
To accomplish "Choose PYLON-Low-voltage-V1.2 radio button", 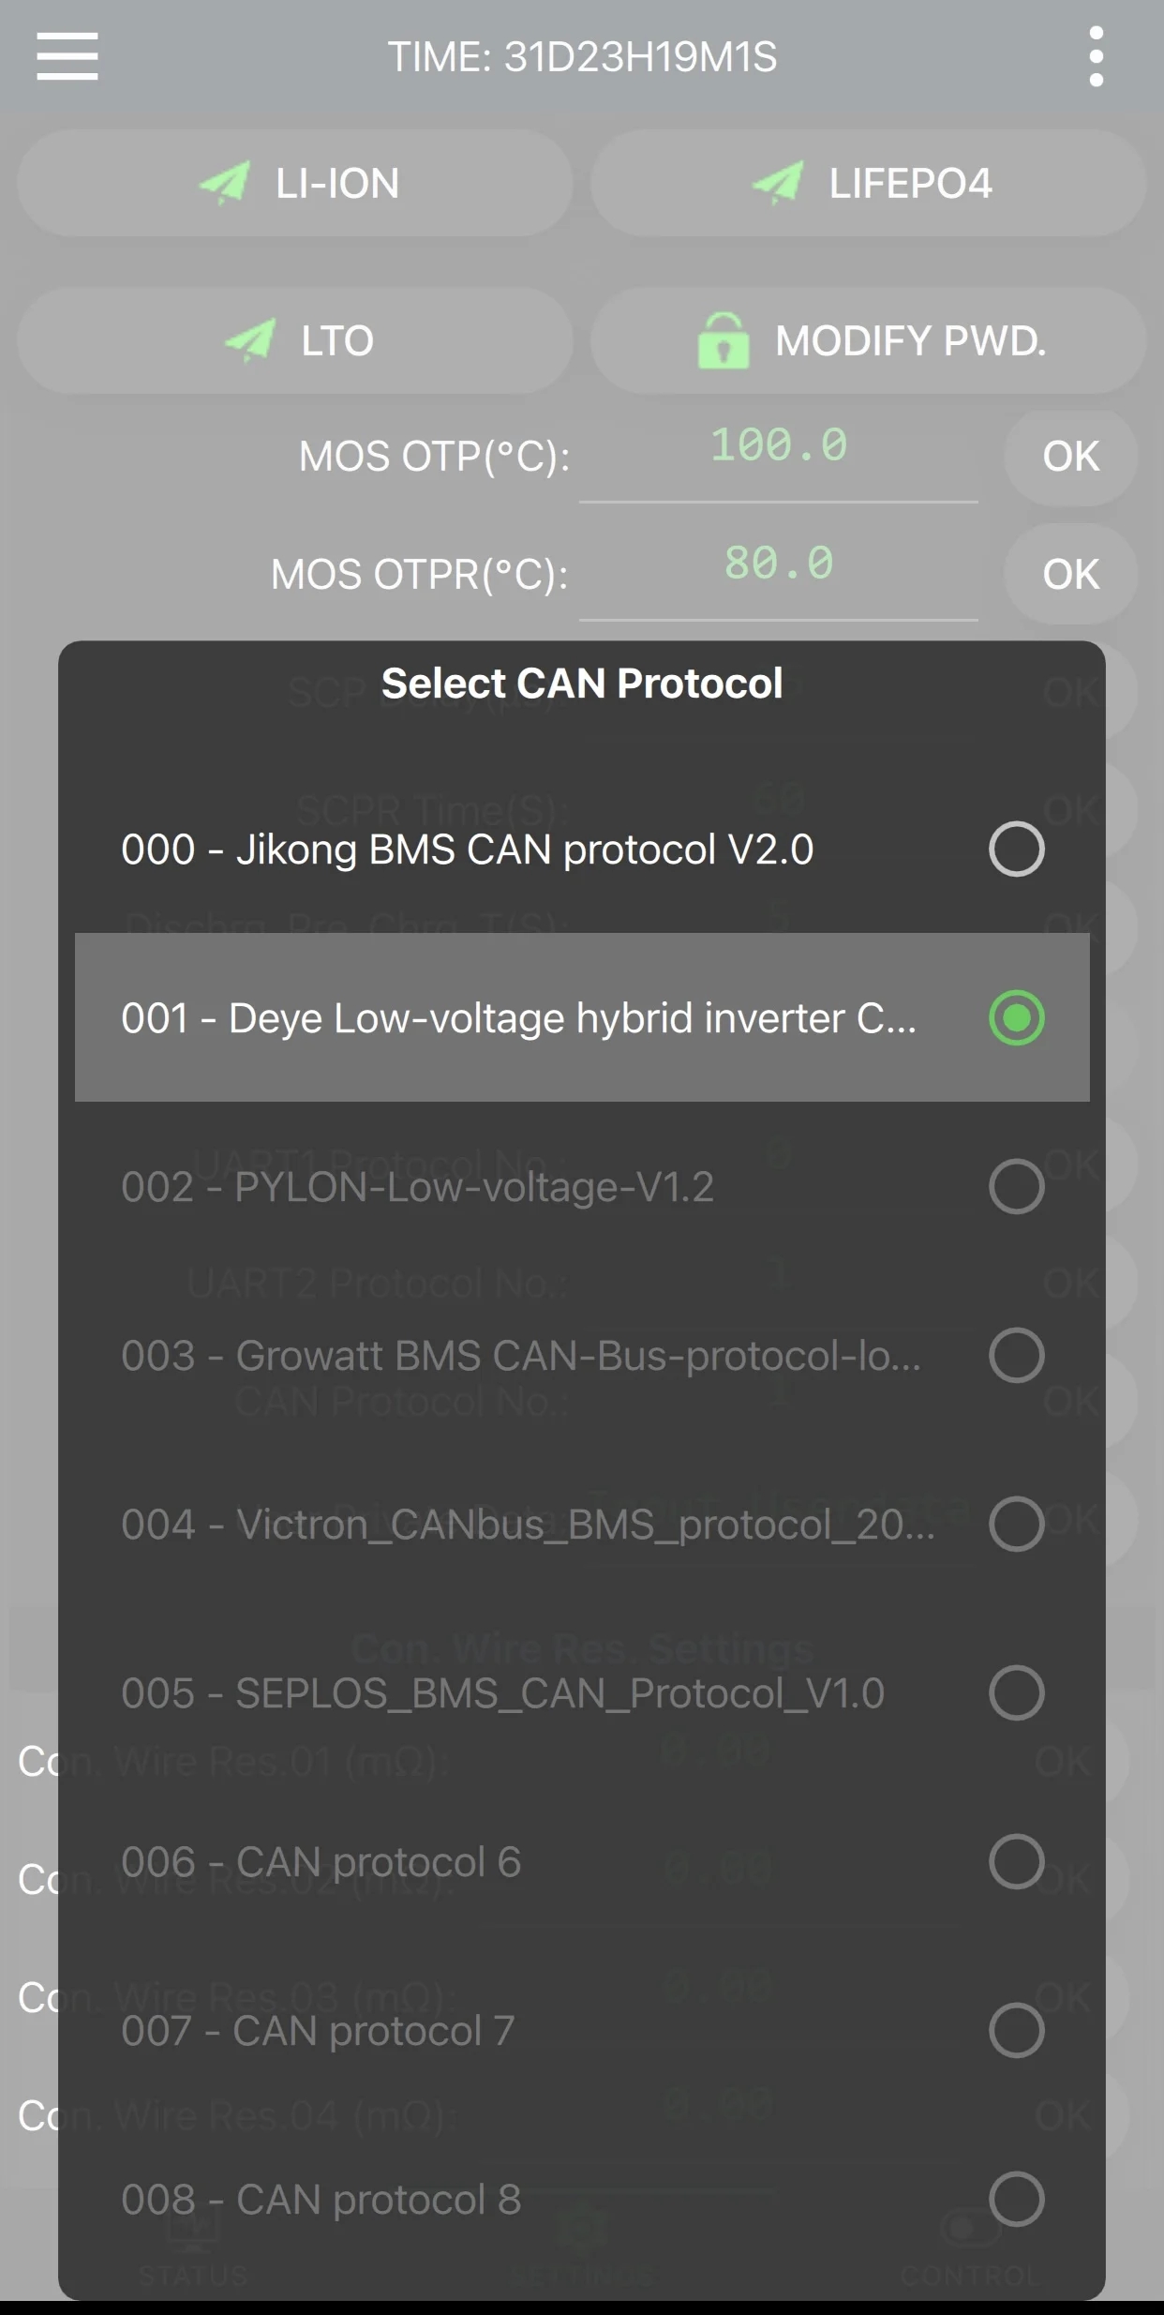I will [1016, 1187].
